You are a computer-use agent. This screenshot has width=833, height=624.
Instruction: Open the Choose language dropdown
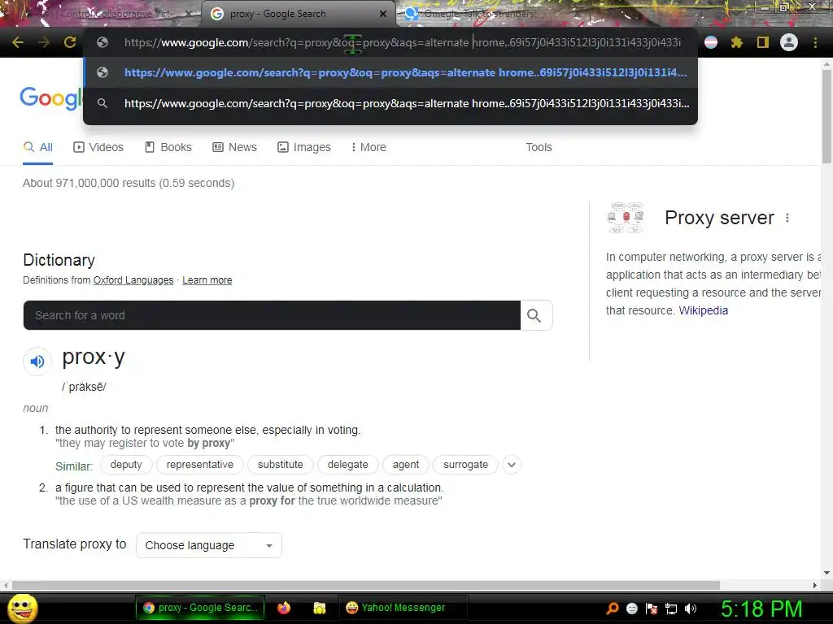point(209,545)
